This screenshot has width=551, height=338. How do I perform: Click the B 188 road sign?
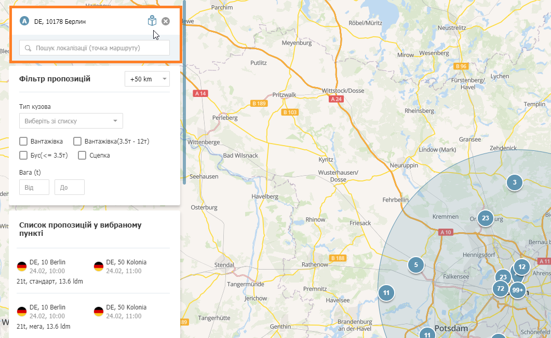(x=338, y=258)
